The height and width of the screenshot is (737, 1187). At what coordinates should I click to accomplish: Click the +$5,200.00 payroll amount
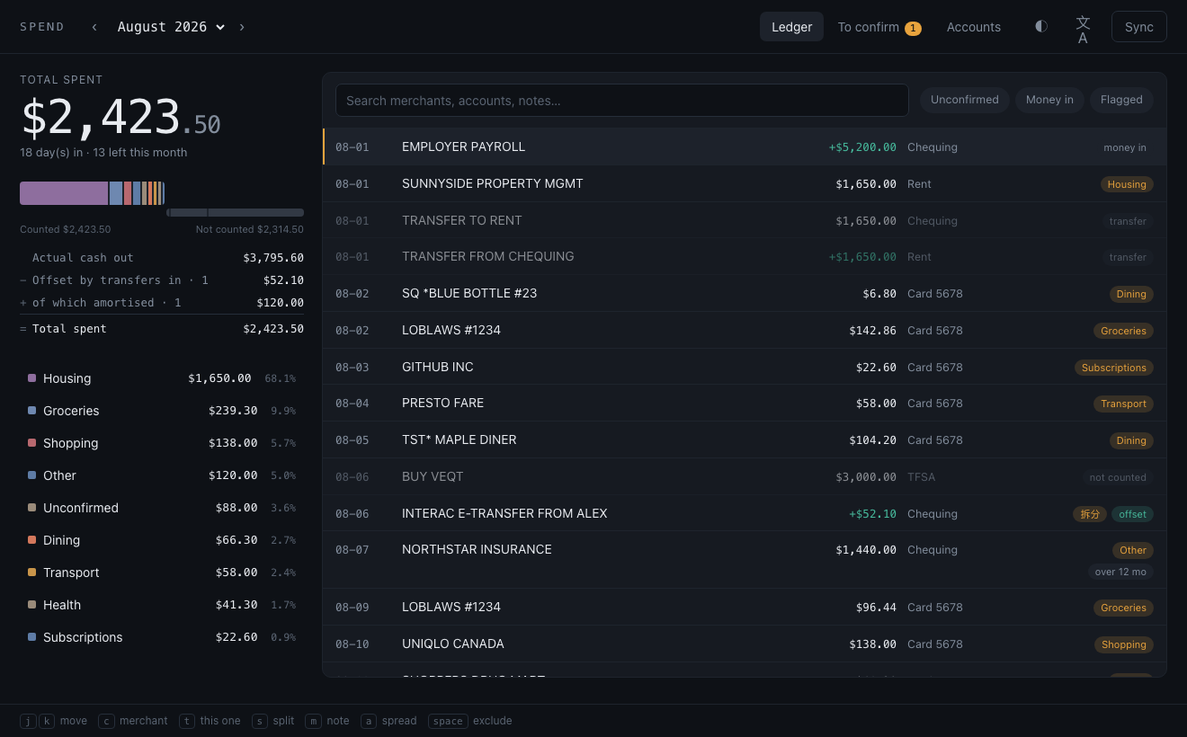pos(862,147)
